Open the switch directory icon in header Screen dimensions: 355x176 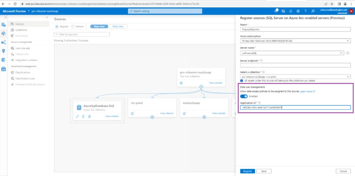coord(283,11)
